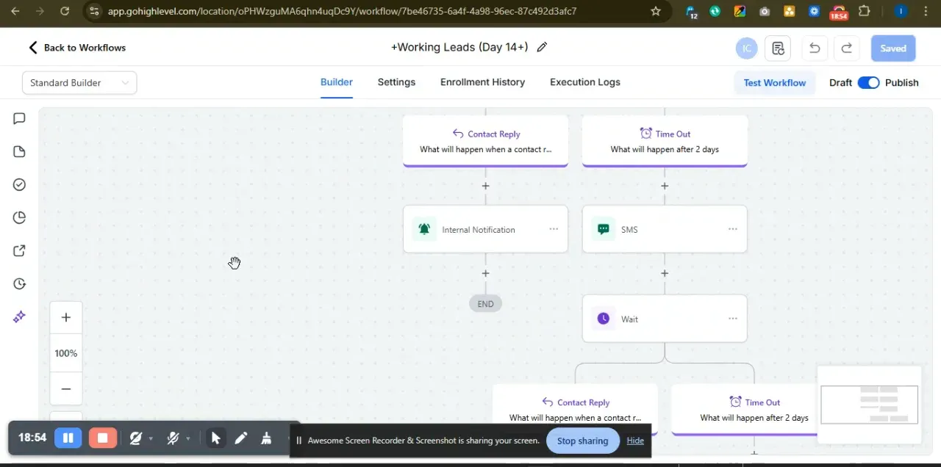Reload the browser page
941x467 pixels.
(65, 11)
